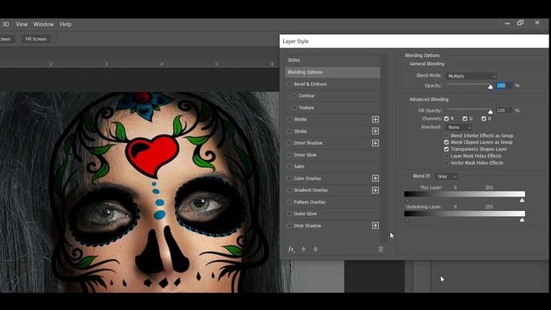Click Underlying Layer white point slider

coord(523,220)
